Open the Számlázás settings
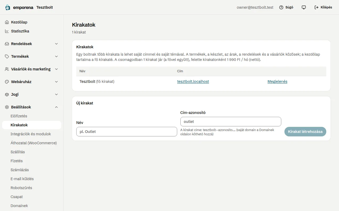 [x=32, y=170]
